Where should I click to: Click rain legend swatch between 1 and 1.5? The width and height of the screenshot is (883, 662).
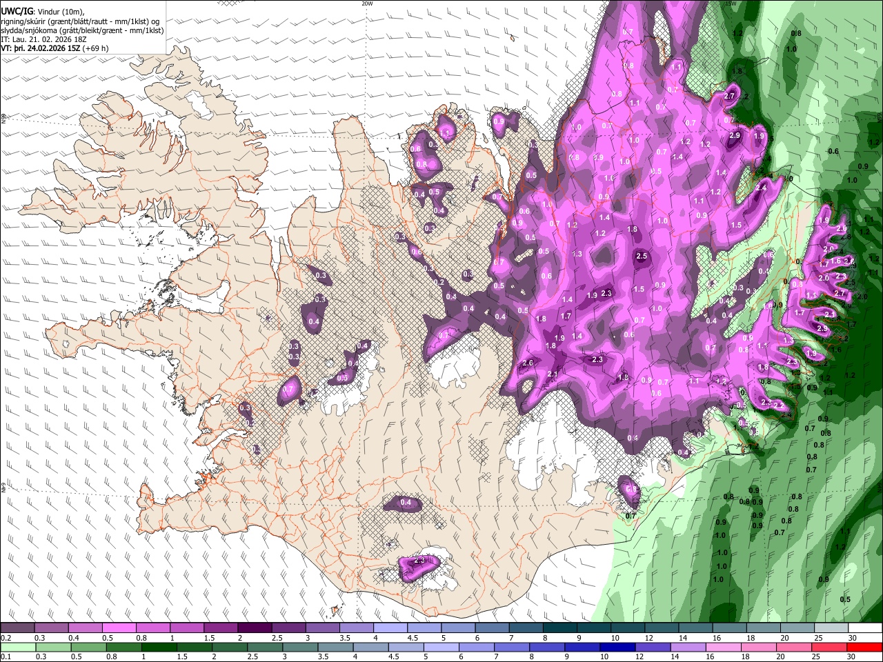(x=159, y=648)
